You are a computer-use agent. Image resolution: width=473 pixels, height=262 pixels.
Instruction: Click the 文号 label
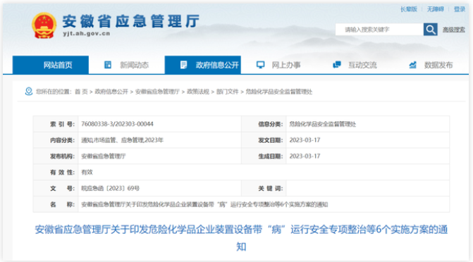[62, 189]
